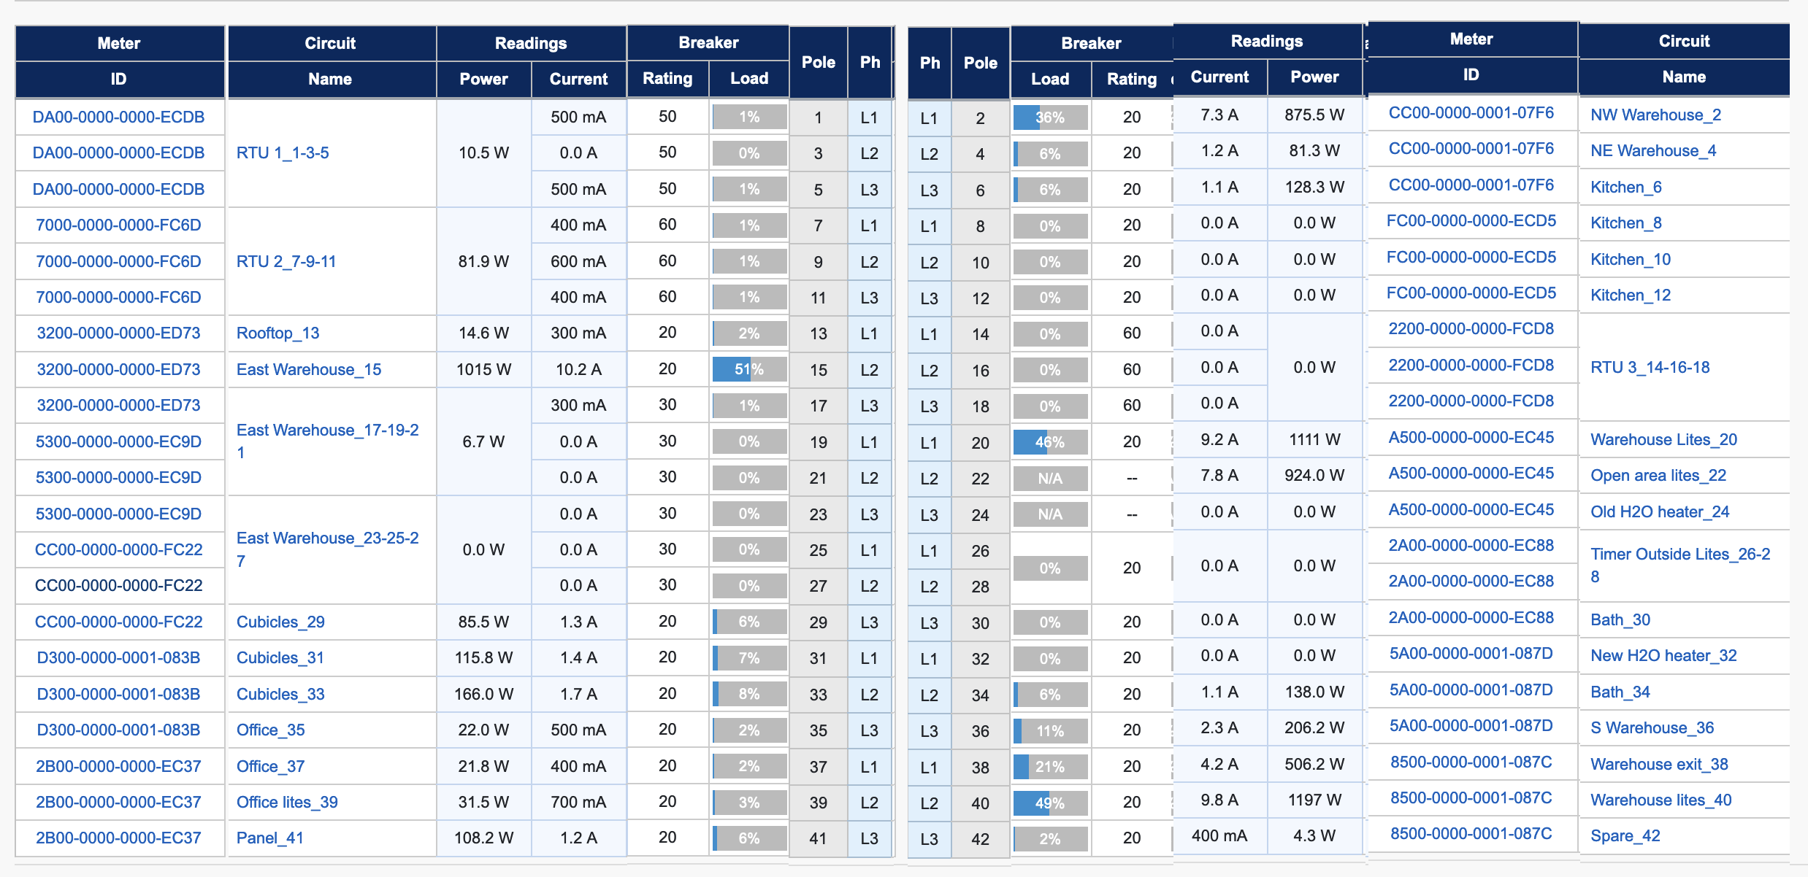
Task: Click the 51% load bar for pole 15
Action: click(x=748, y=369)
